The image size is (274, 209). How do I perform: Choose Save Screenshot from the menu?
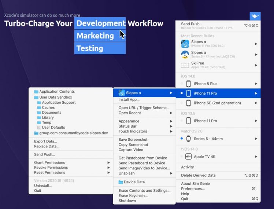click(133, 140)
